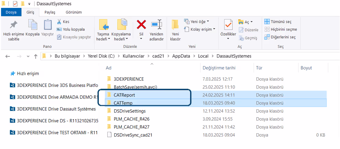Viewport: 340px width, 149px height.
Task: Click AppData breadcrumb
Action: pyautogui.click(x=181, y=56)
